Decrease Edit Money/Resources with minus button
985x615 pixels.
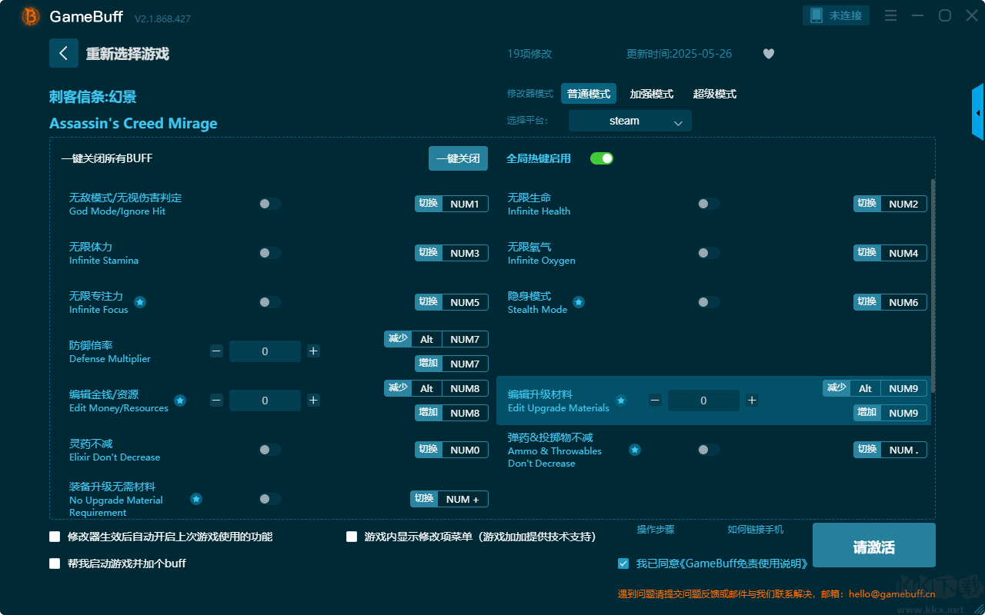216,401
